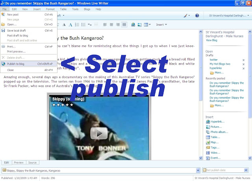Image resolution: width=252 pixels, height=181 pixels.
Task: Click sidebar Map... insert item
Action: tap(212, 142)
